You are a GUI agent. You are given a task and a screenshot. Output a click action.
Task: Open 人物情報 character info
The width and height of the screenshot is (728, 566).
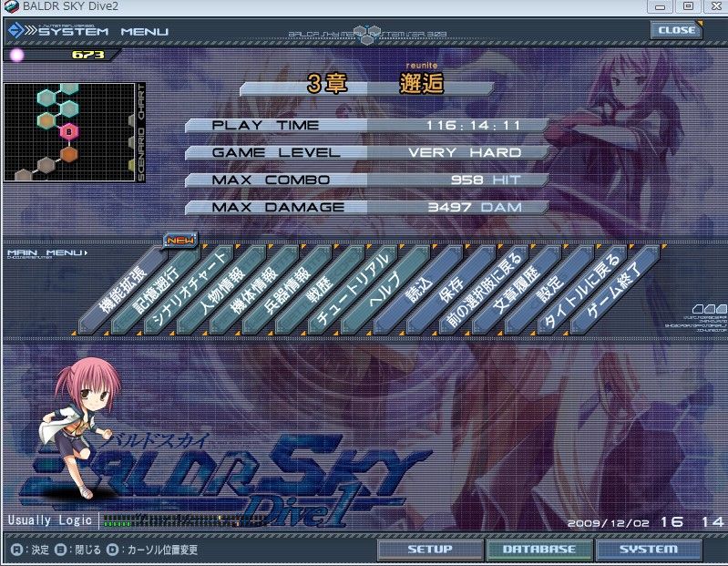[221, 290]
